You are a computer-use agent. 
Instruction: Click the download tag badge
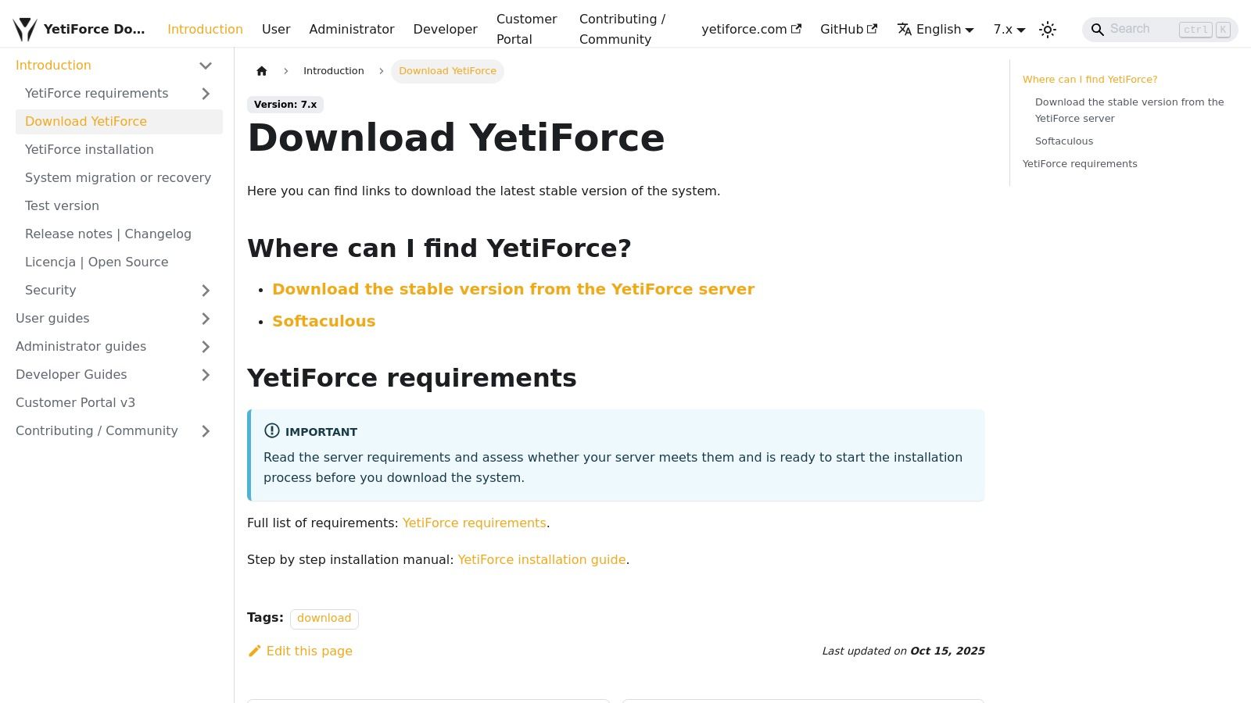(324, 618)
